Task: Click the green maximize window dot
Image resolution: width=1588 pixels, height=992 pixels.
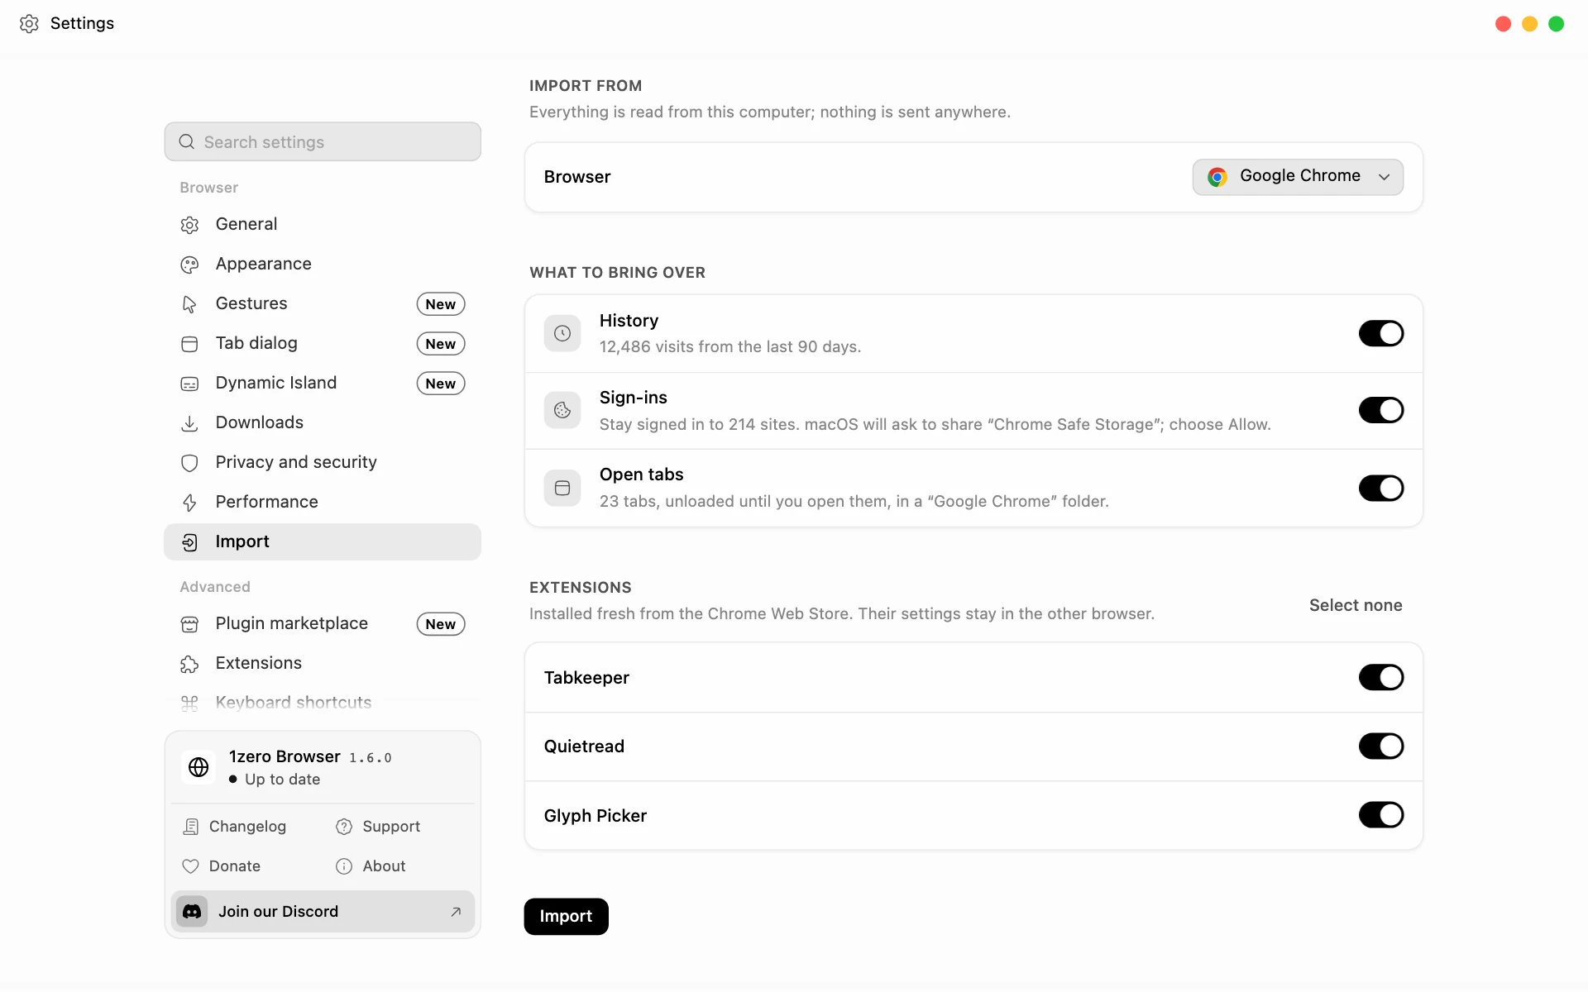Action: click(x=1557, y=24)
